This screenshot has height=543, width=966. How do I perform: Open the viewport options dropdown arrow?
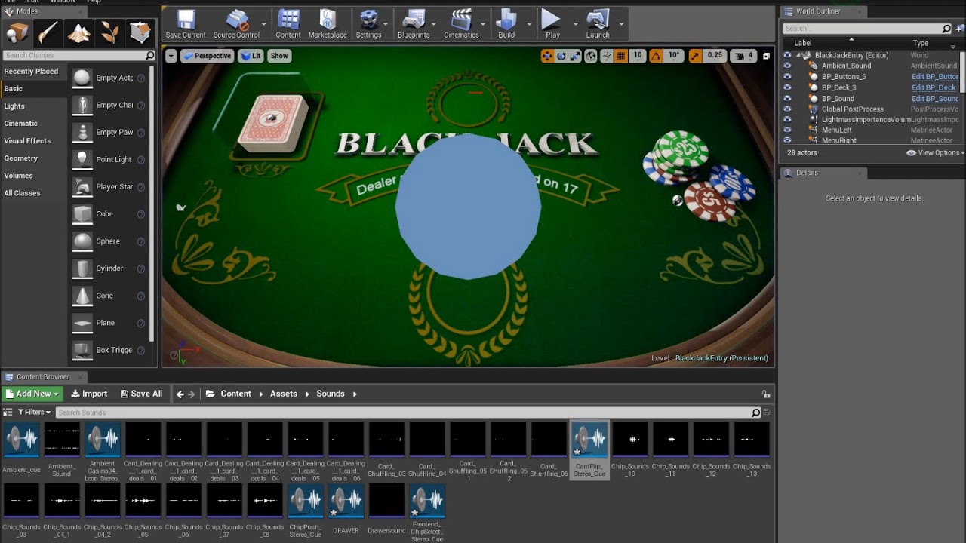click(x=171, y=56)
